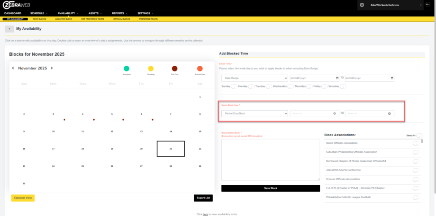Image resolution: width=436 pixels, height=216 pixels.
Task: Open end date calendar picker icon
Action: click(x=391, y=78)
